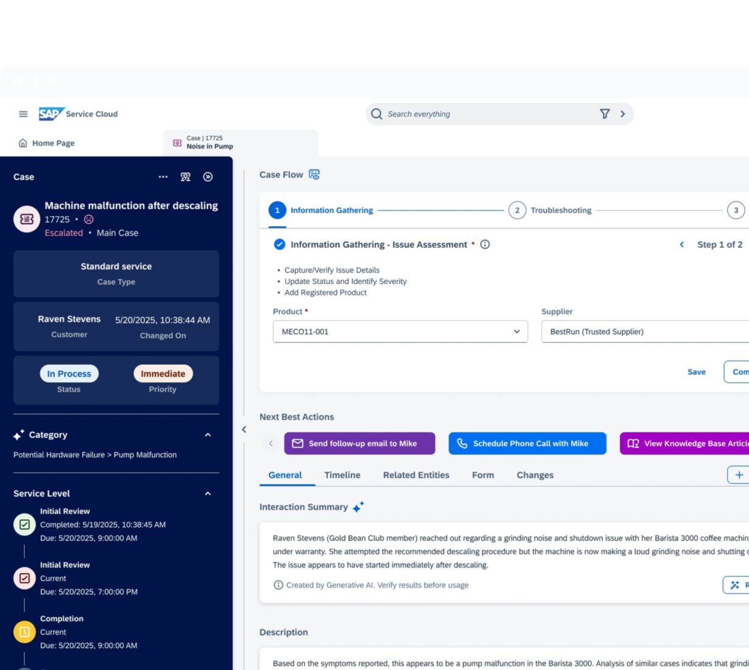The height and width of the screenshot is (670, 749).
Task: Click the three-dots more options in Case panel
Action: point(163,177)
